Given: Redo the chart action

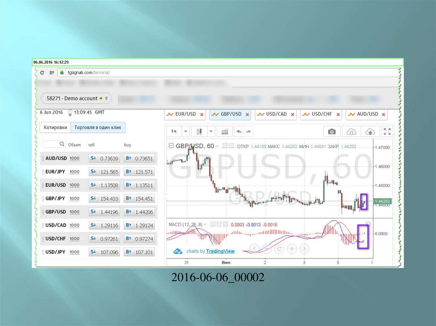Looking at the screenshot, I should 249,131.
